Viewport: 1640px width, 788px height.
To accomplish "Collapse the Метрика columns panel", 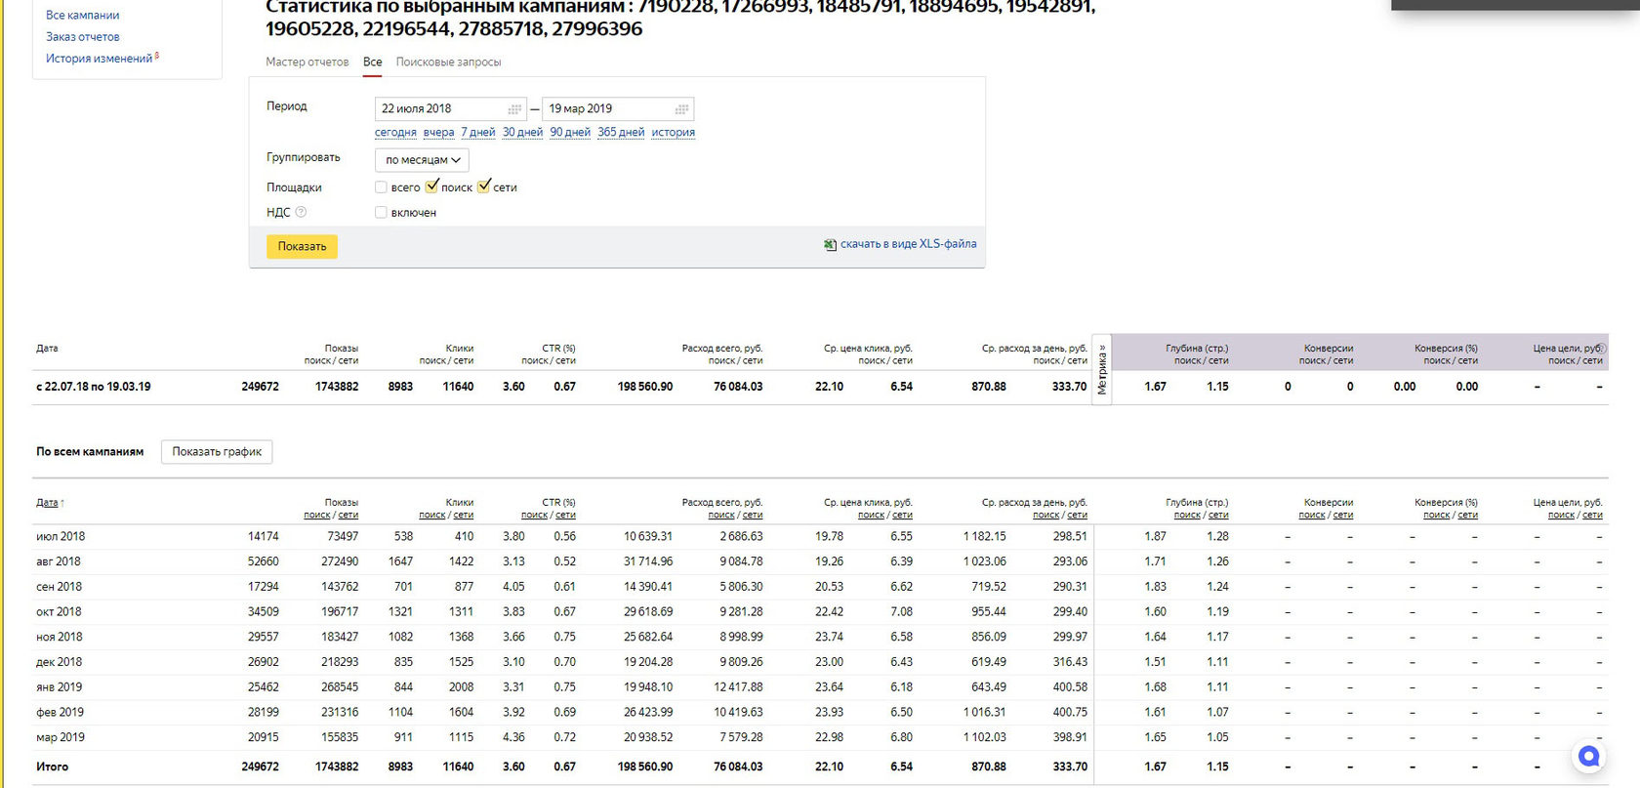I will tap(1102, 369).
